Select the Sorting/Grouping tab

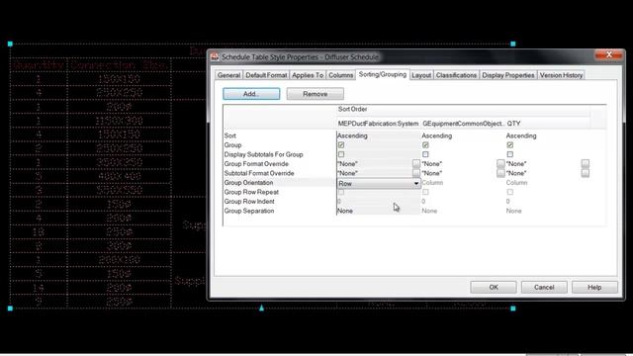[383, 74]
